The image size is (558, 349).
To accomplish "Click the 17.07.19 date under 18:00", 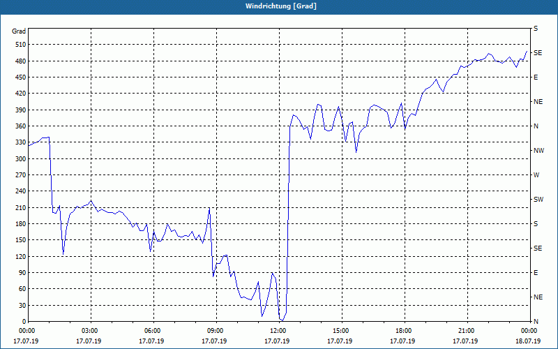I will pyautogui.click(x=402, y=341).
